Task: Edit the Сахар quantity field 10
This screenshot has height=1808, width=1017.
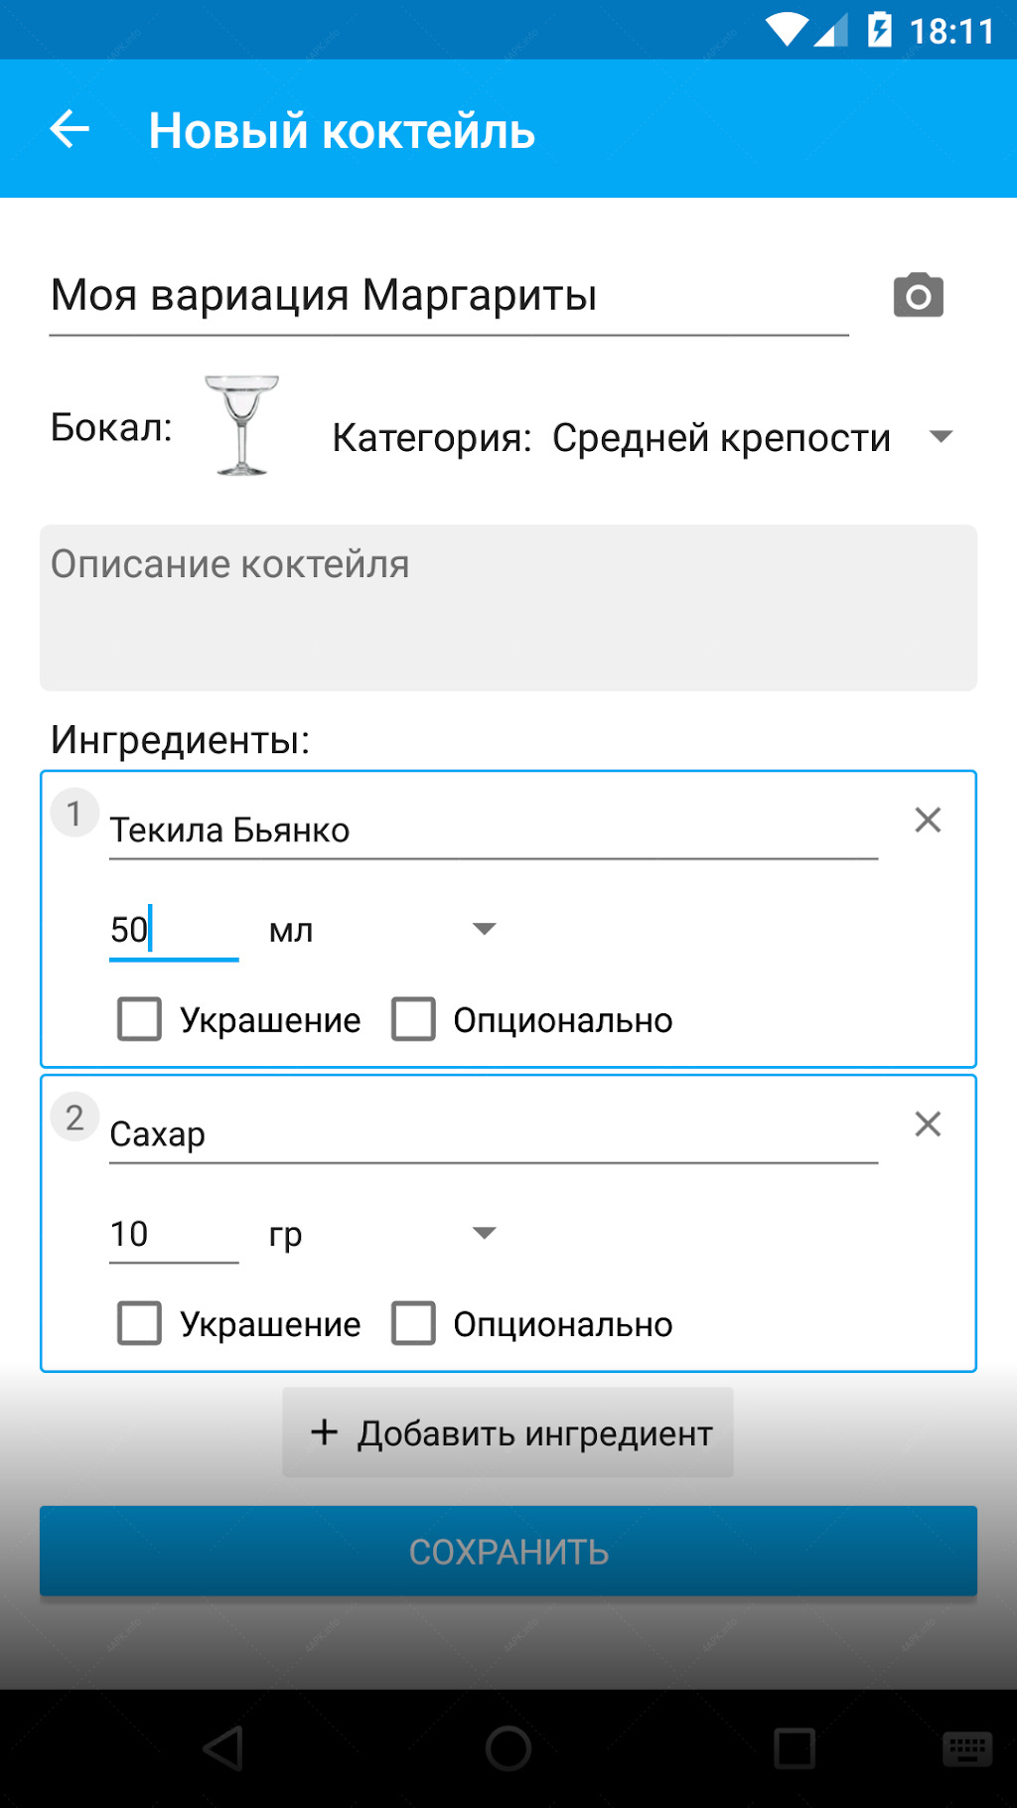Action: [174, 1235]
